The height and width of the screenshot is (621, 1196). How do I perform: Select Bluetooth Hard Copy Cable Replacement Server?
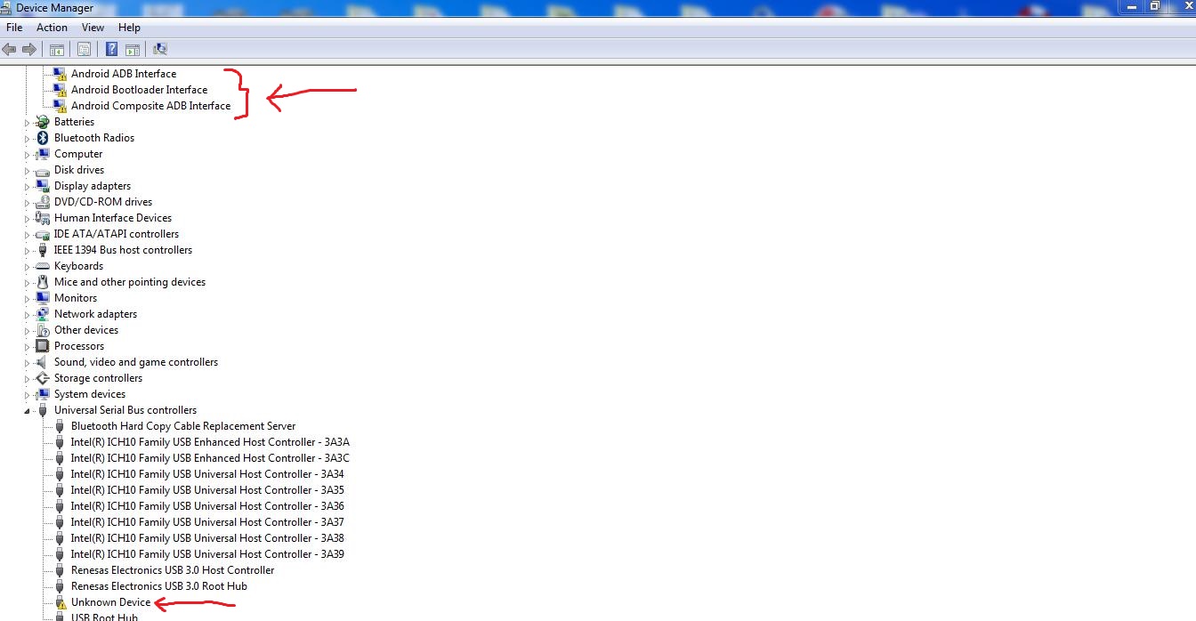tap(183, 426)
